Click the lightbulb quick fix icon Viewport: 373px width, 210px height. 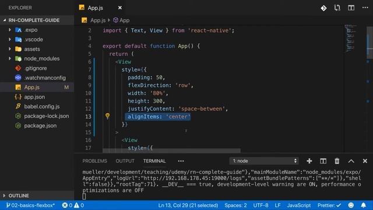click(x=107, y=116)
